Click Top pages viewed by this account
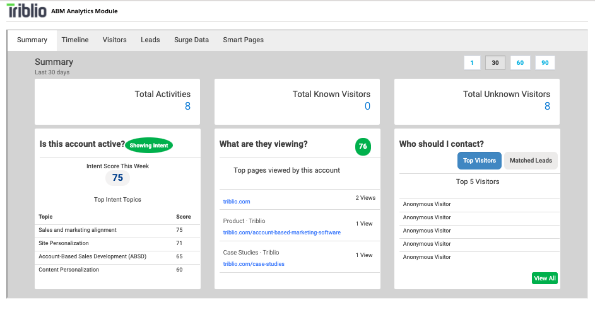 (x=286, y=171)
